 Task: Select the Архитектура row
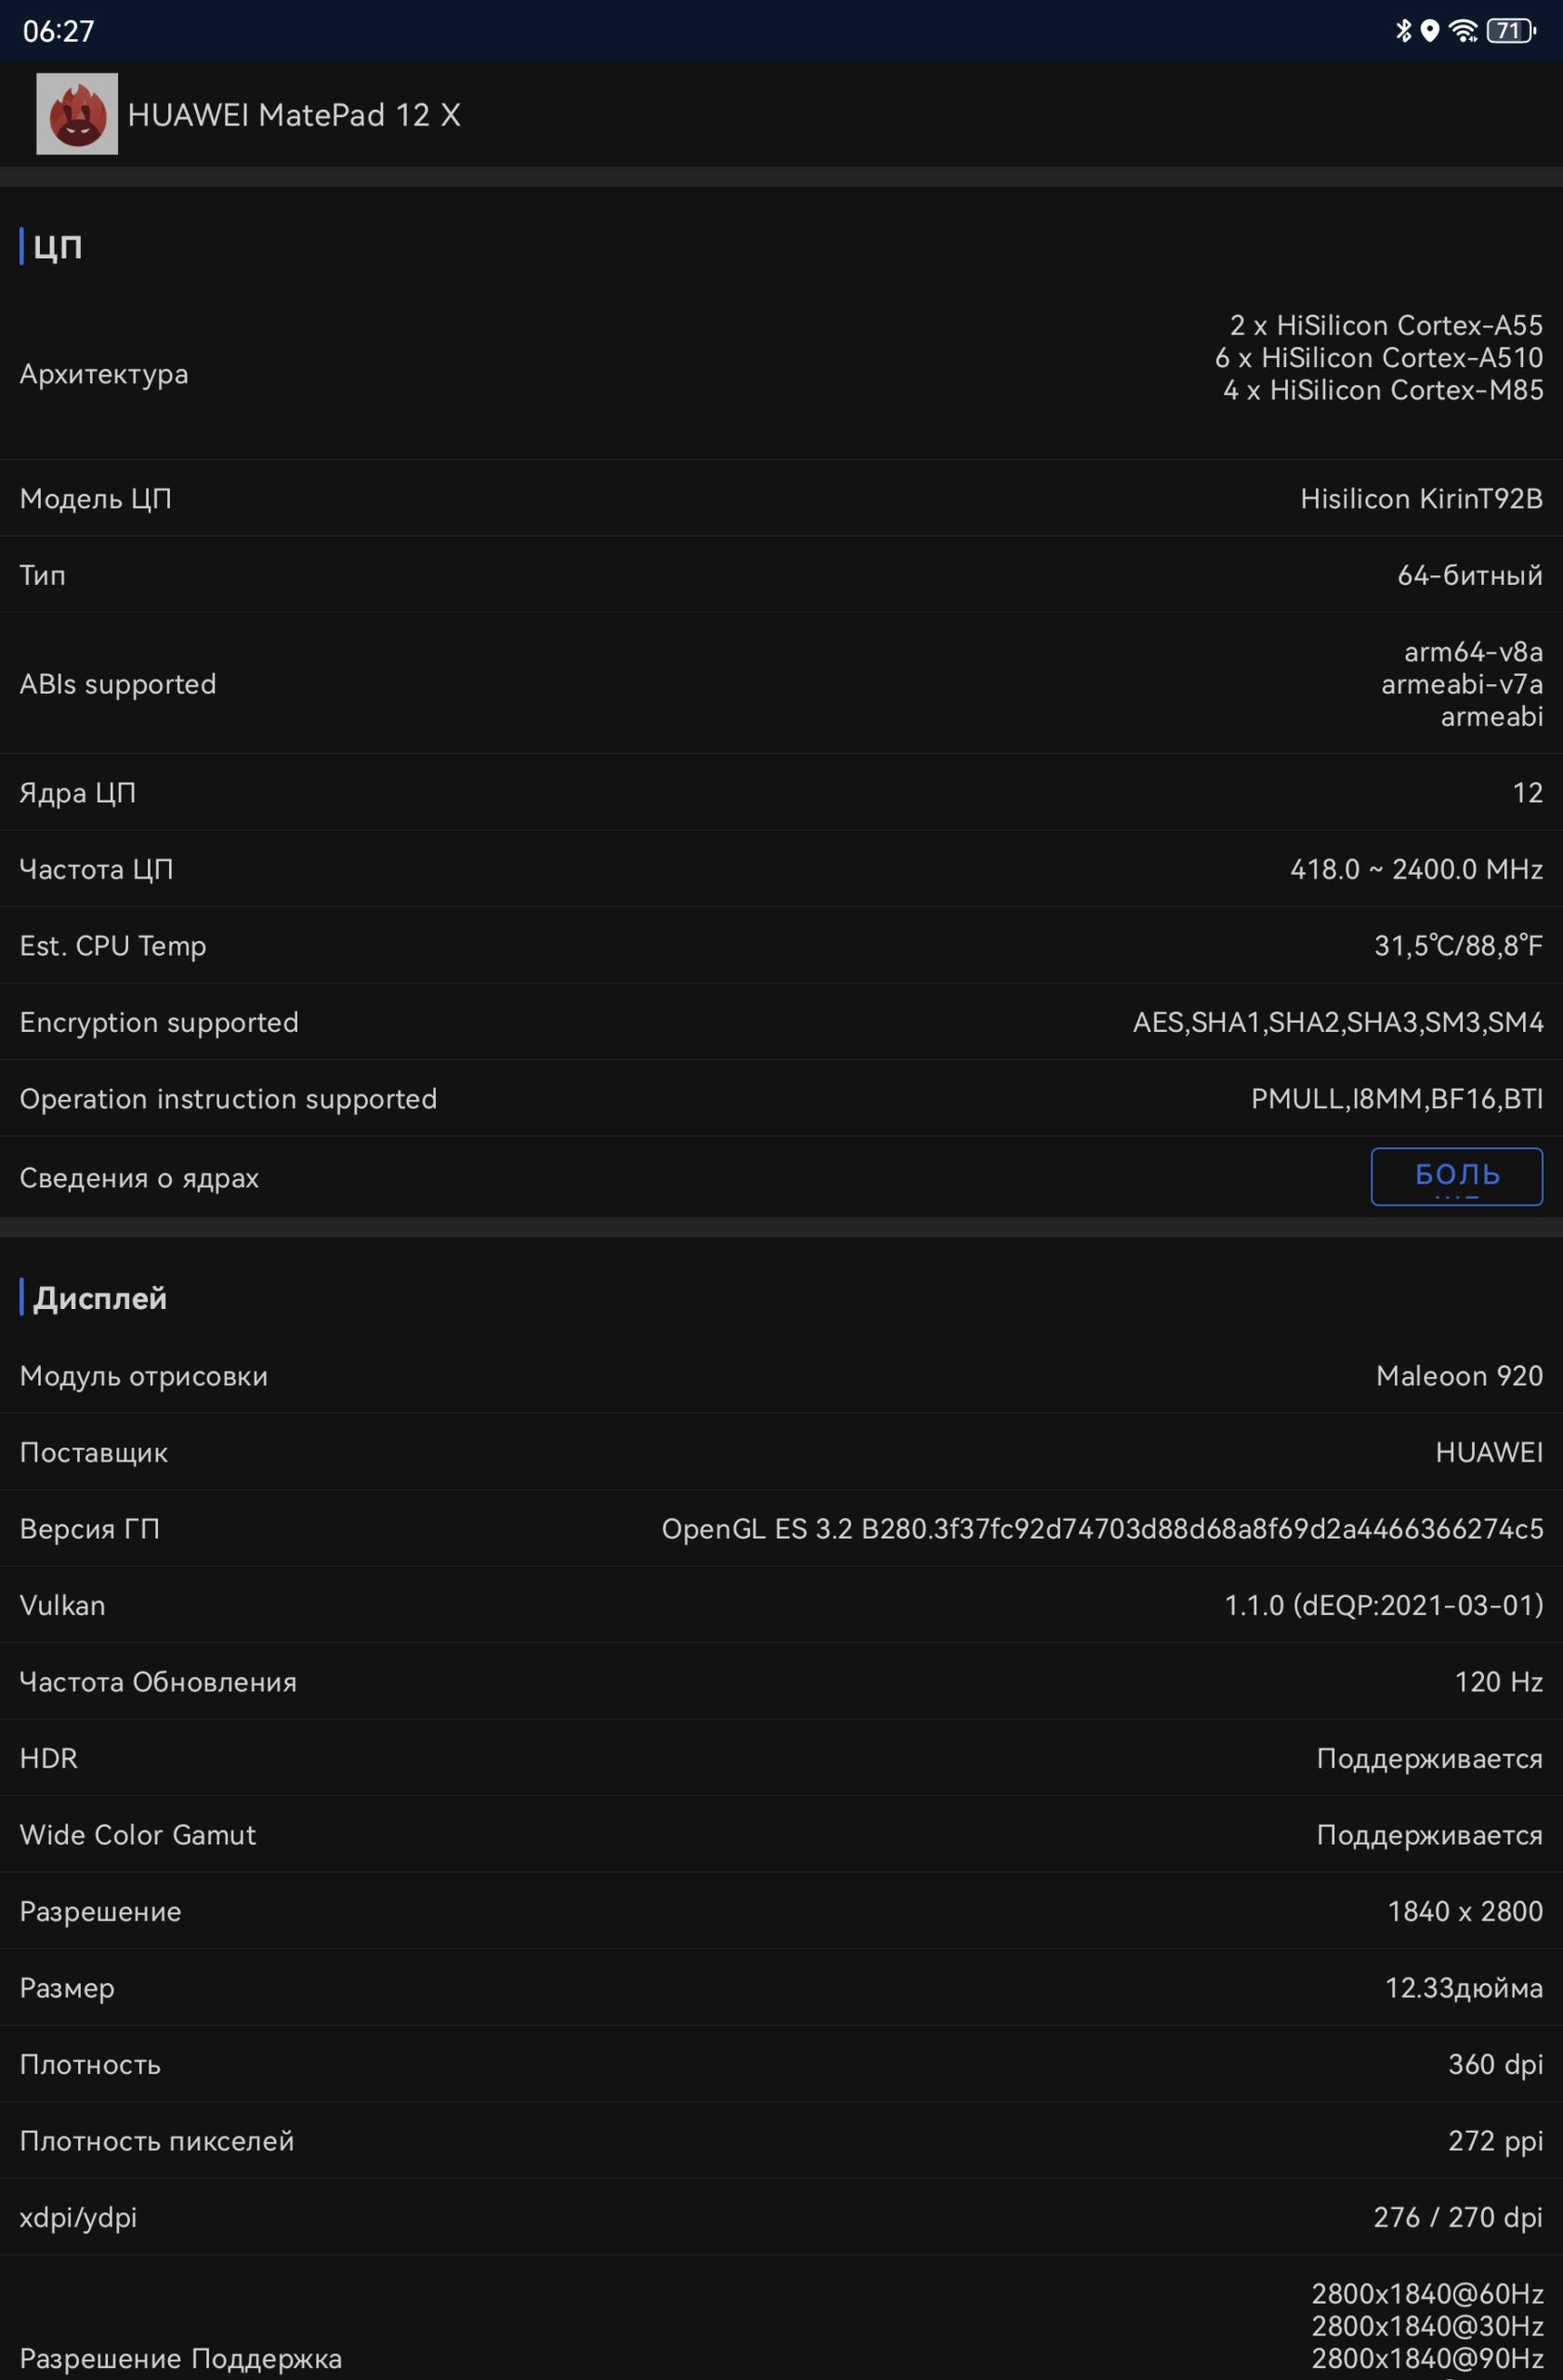[x=781, y=373]
